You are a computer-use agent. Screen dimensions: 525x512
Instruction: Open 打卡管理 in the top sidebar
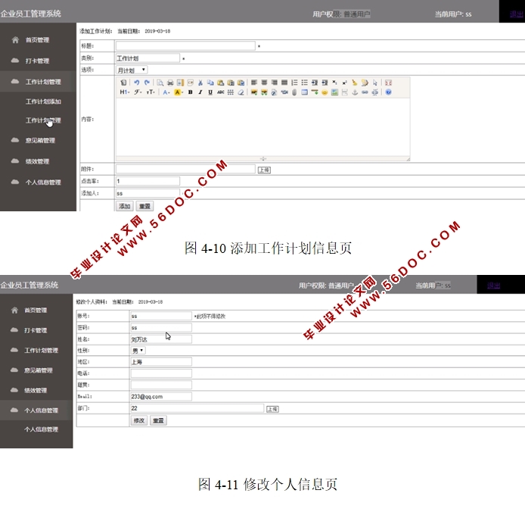pos(36,61)
